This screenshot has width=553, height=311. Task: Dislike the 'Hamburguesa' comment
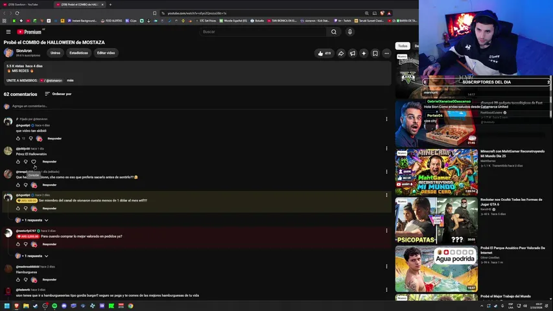click(x=26, y=280)
